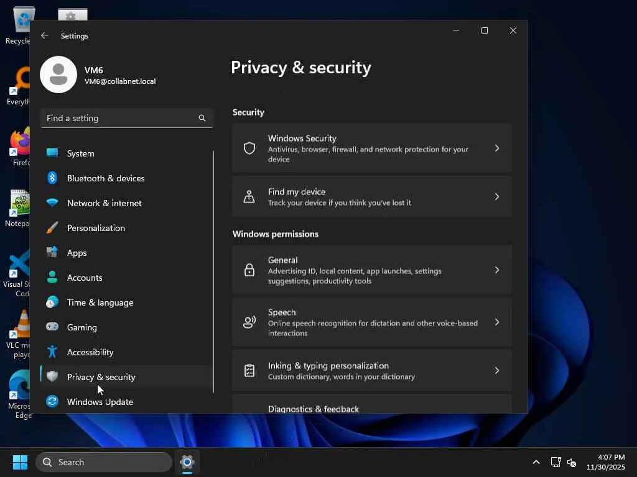Expand Windows Security chevron arrow
The height and width of the screenshot is (477, 637).
click(x=497, y=148)
